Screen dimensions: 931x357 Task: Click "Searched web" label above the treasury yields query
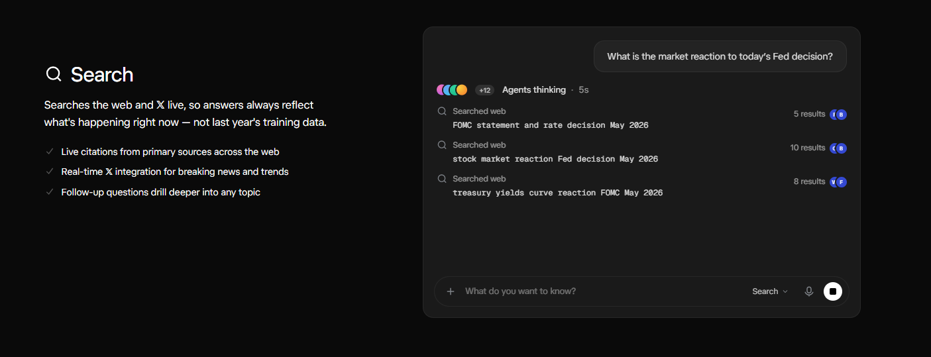click(x=479, y=179)
